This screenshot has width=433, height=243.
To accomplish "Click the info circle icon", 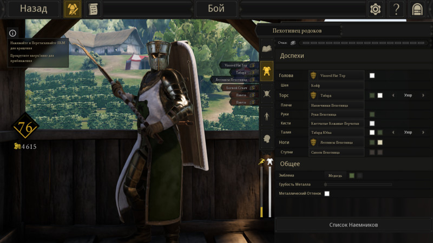I will tap(12, 33).
